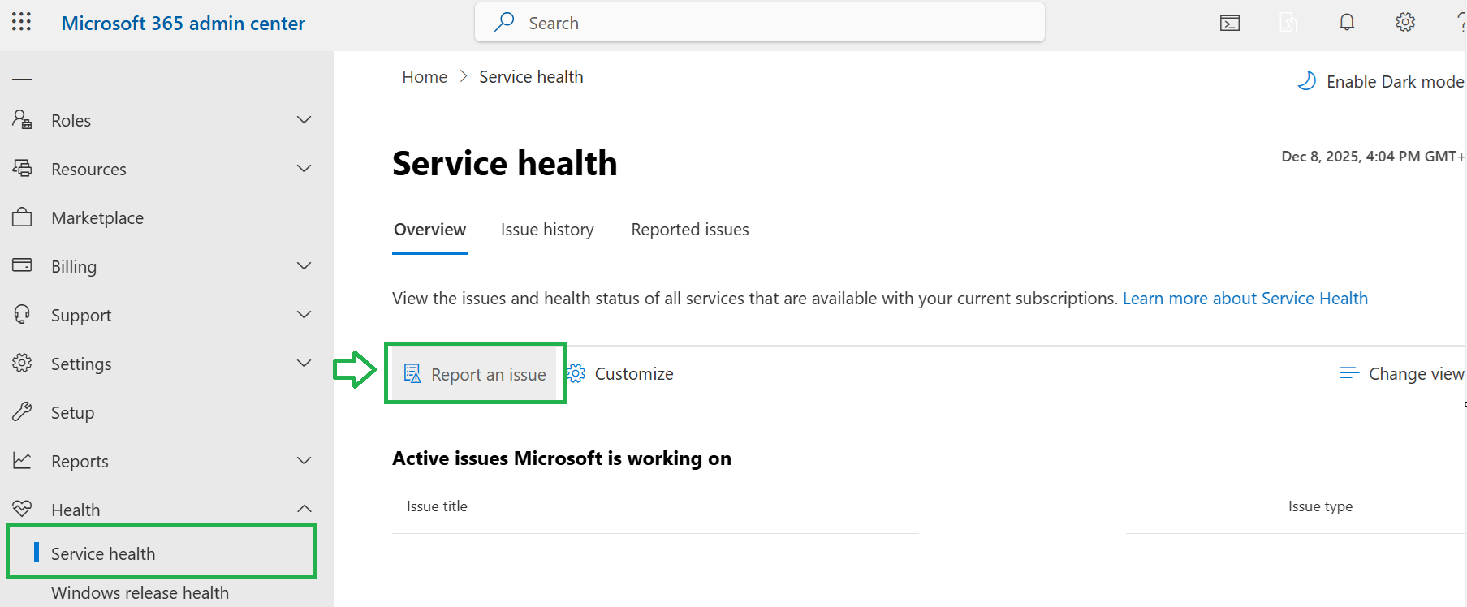The image size is (1467, 607).
Task: Switch to the Issue history tab
Action: [547, 230]
